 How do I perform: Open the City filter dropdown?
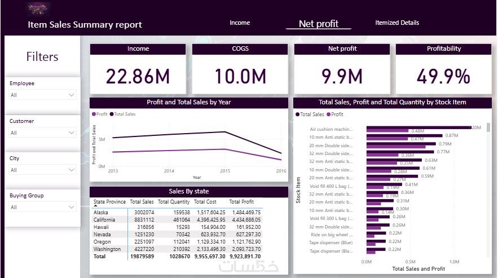(x=42, y=170)
